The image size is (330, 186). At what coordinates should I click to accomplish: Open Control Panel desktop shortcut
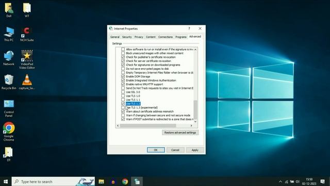(x=9, y=109)
